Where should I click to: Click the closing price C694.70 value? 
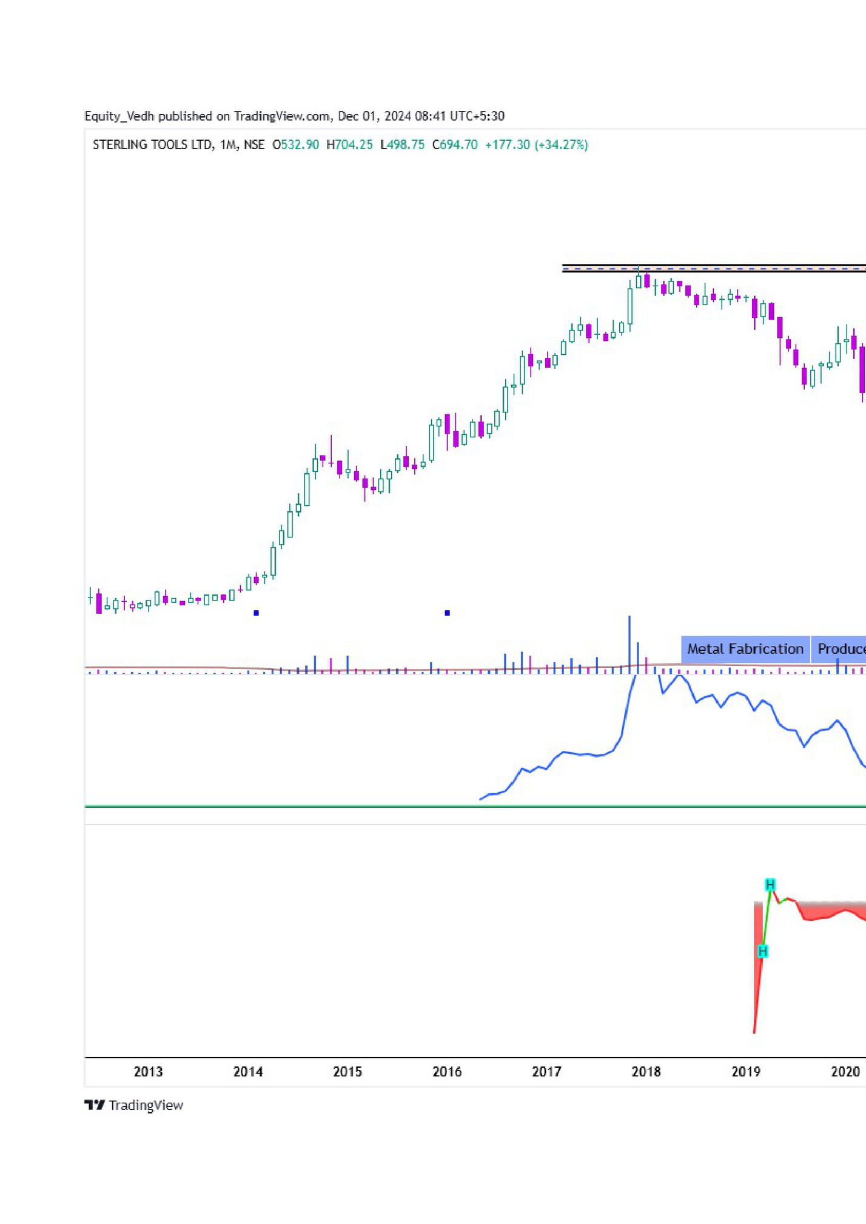point(454,144)
